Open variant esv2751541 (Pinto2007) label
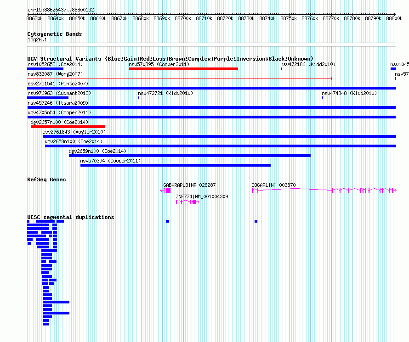Screen dimensions: 409x342 [x=58, y=84]
